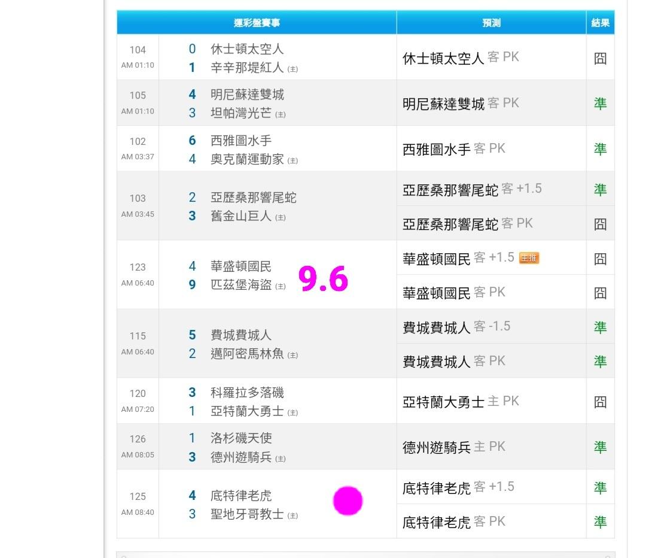Image resolution: width=646 pixels, height=558 pixels.
Task: Click 準 result for 費城人 -1.5
Action: (x=601, y=327)
